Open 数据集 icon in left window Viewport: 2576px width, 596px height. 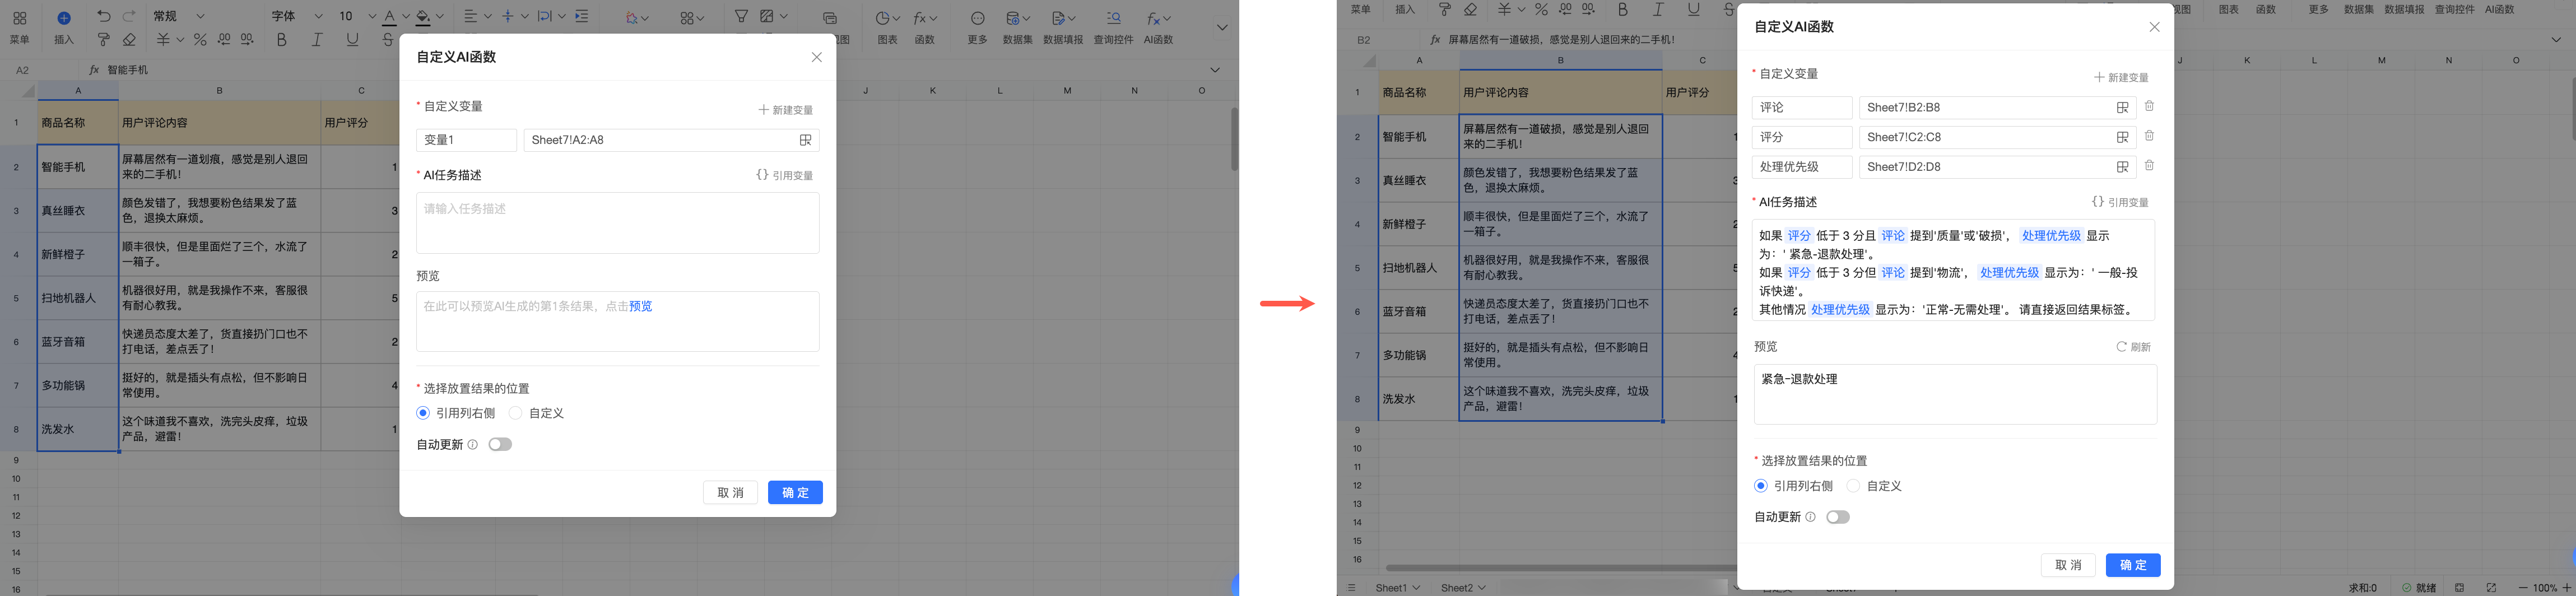[x=1013, y=18]
